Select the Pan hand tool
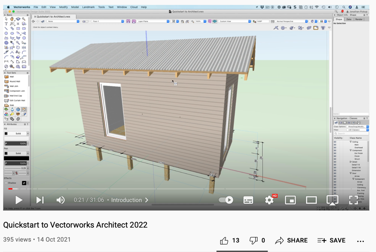The image size is (376, 252). pos(12,19)
